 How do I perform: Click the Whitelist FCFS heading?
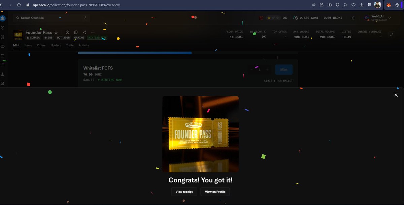point(98,68)
